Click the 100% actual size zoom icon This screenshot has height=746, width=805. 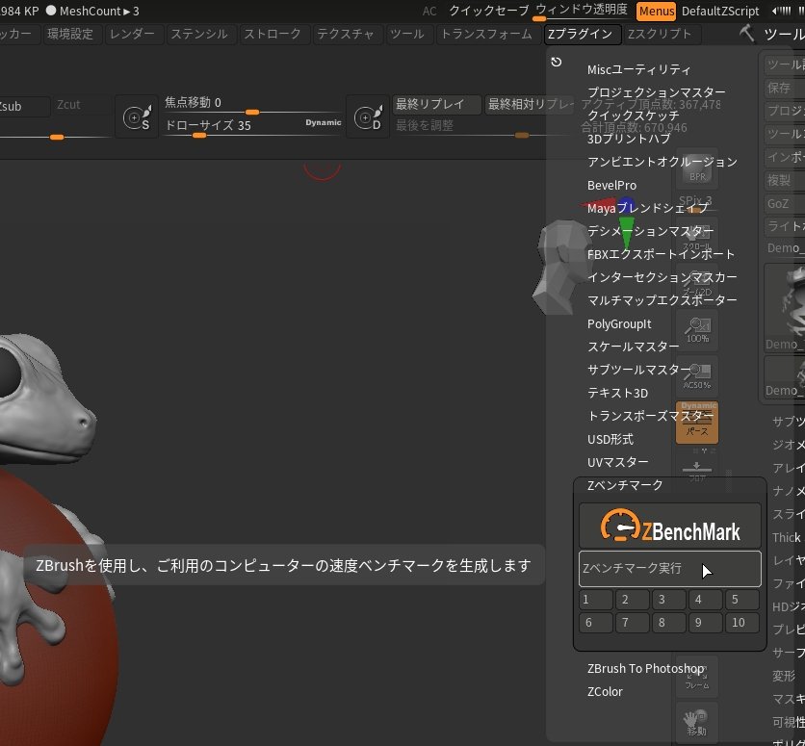[x=697, y=330]
